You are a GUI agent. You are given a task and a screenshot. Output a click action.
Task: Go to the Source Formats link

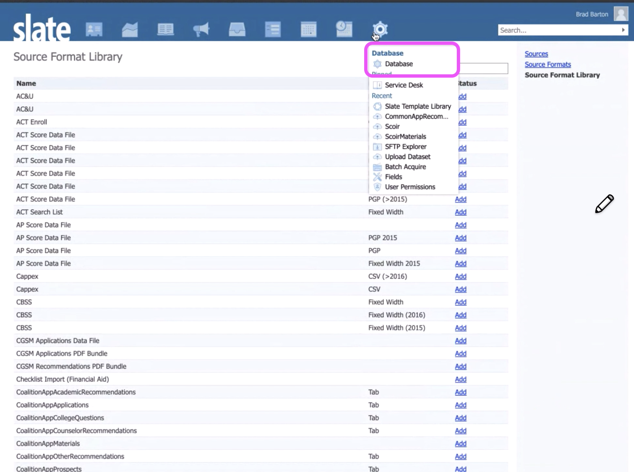point(548,64)
